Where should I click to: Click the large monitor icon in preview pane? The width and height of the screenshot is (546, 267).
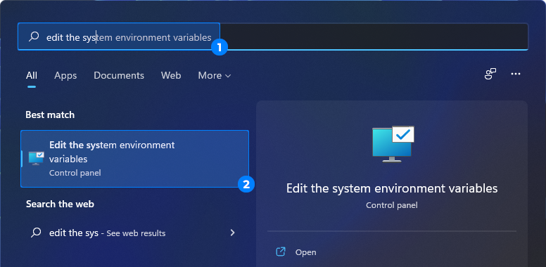393,144
